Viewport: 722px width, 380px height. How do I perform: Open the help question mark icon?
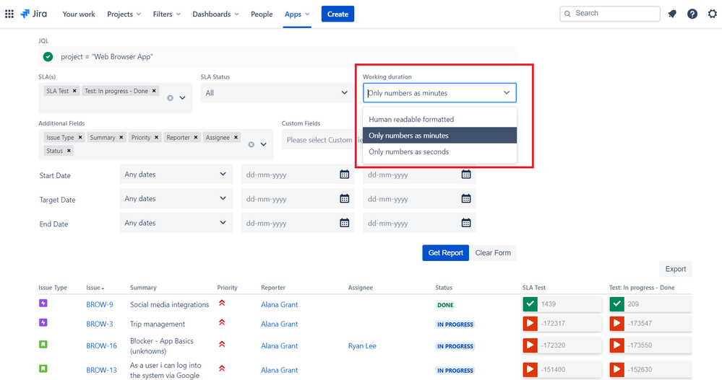click(x=692, y=14)
